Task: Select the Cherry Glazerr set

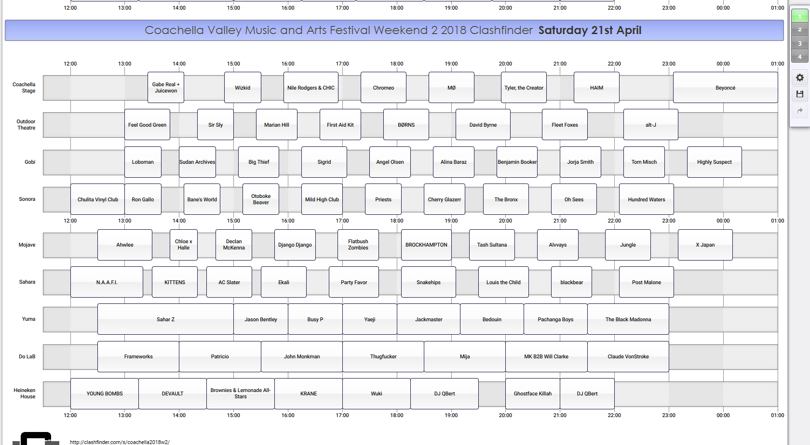Action: coord(445,199)
